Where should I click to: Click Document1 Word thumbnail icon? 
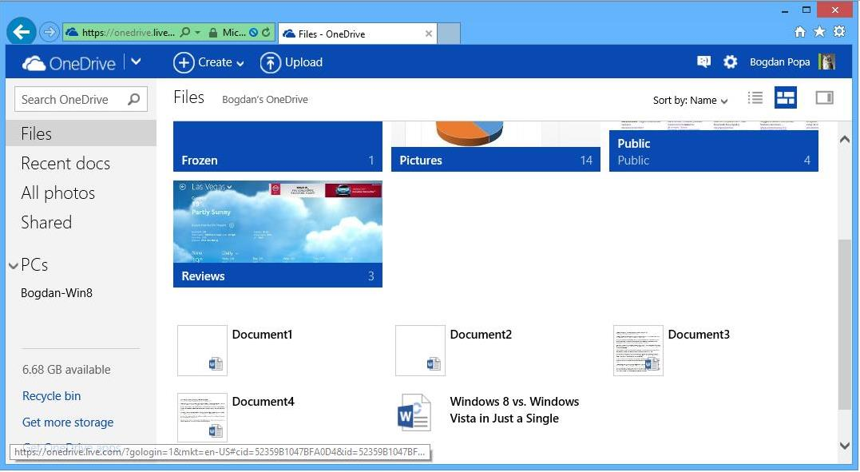[202, 350]
